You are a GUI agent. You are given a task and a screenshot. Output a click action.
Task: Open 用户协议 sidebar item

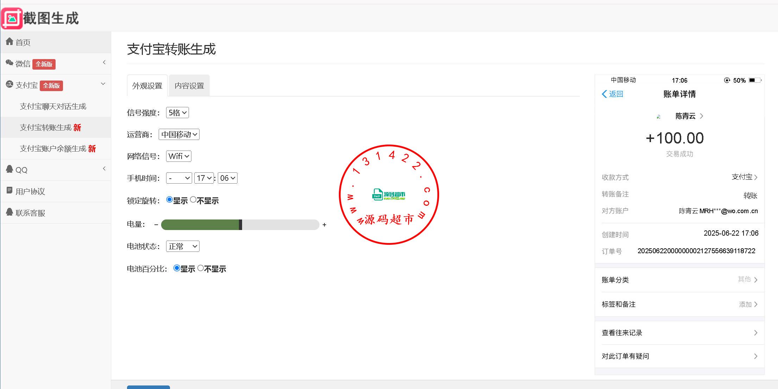(x=56, y=191)
